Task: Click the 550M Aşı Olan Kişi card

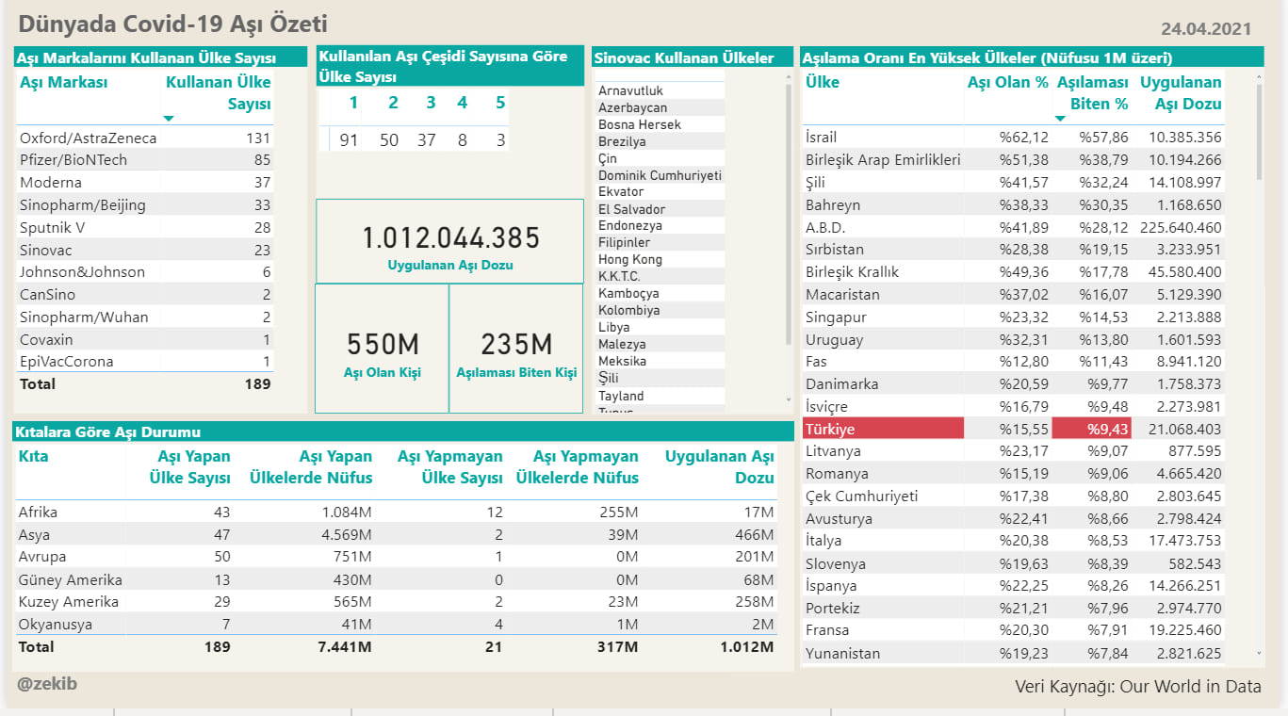Action: 382,349
